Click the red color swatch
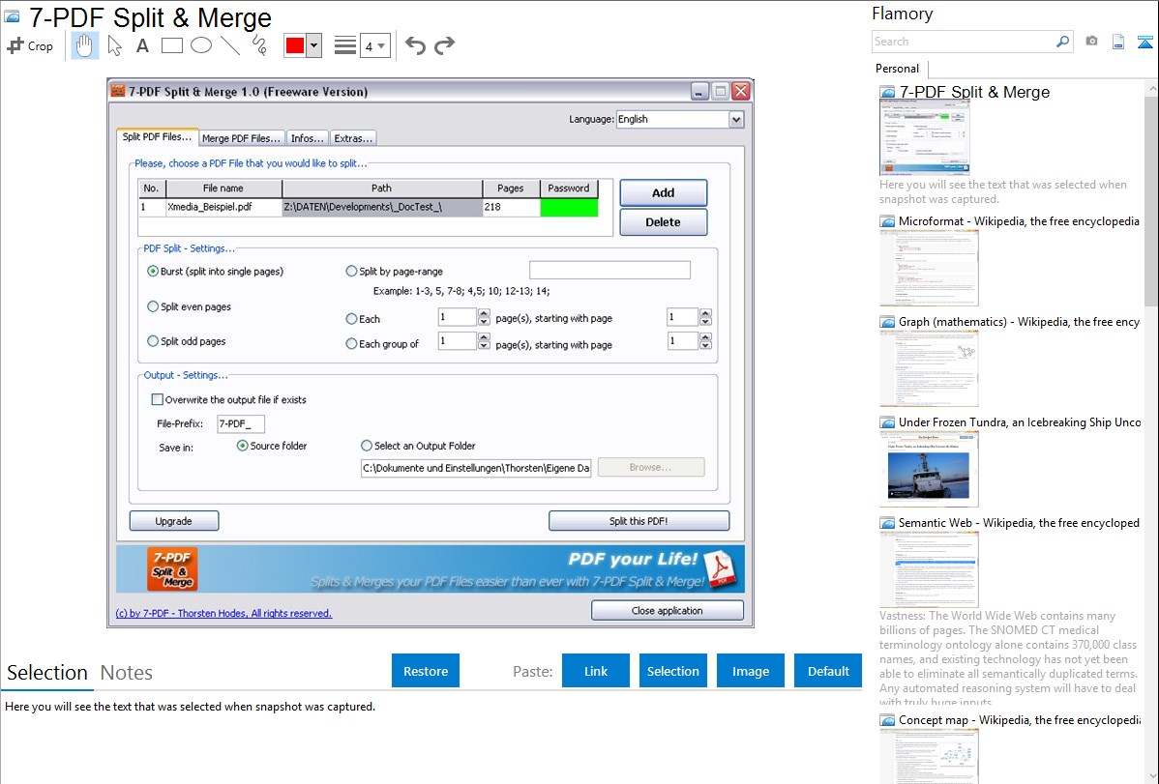Screen dimensions: 1159x784 coord(295,45)
